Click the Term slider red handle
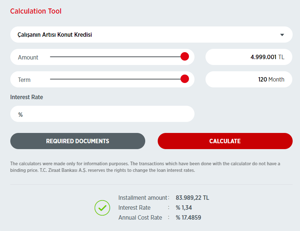 (185, 79)
